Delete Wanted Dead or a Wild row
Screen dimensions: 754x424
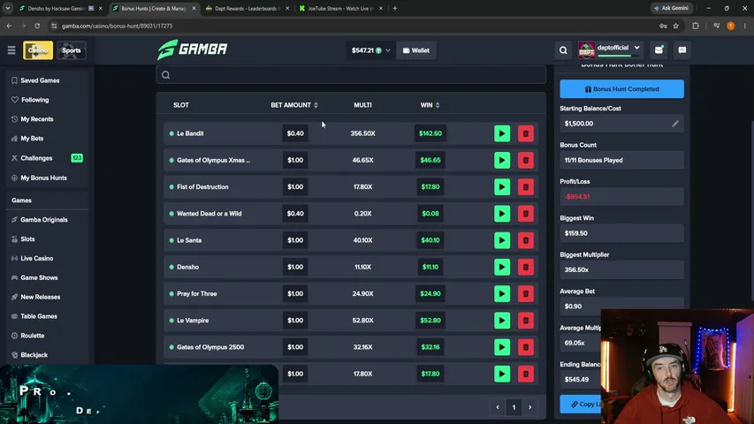click(x=526, y=214)
